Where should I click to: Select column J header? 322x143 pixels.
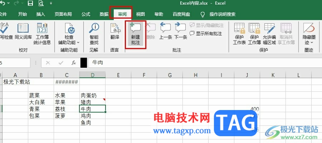pyautogui.click(x=247, y=75)
